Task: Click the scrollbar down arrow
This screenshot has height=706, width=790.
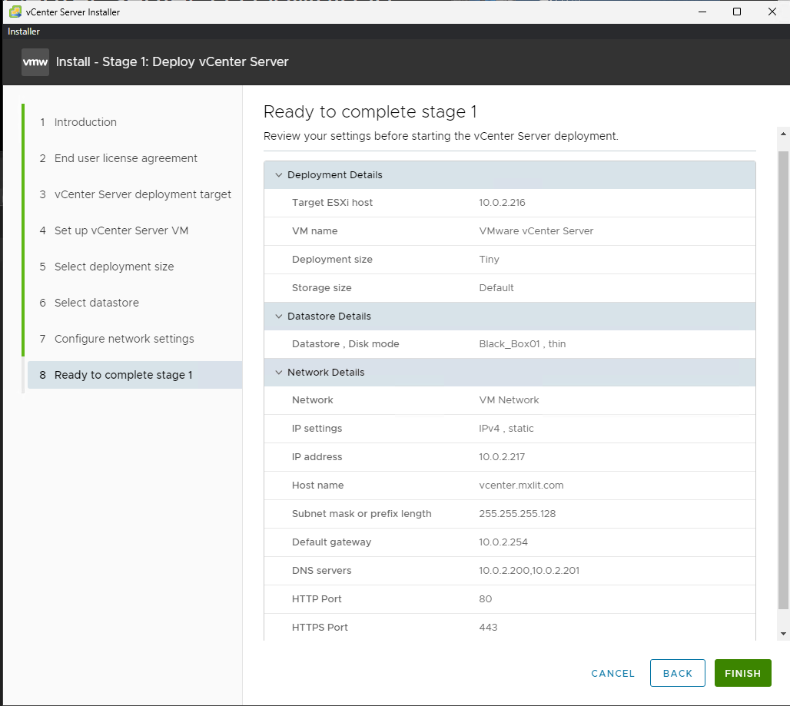Action: pyautogui.click(x=783, y=633)
